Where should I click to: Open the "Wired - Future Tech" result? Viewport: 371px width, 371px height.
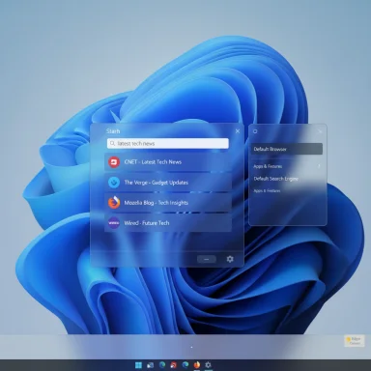168,223
